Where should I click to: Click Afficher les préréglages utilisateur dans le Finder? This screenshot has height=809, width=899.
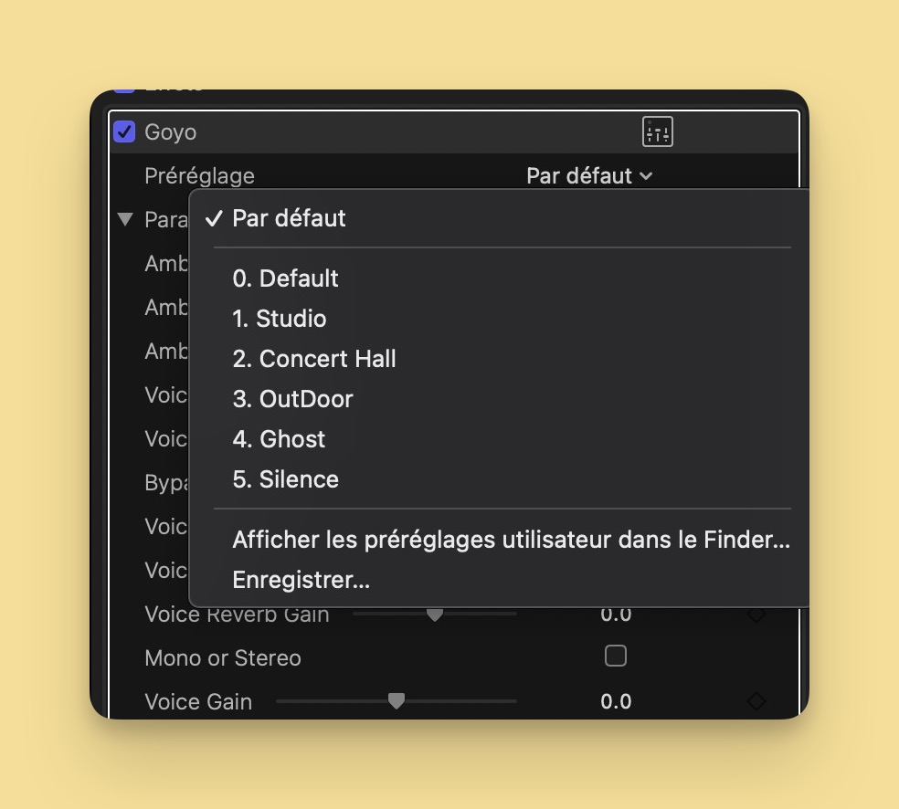[x=511, y=540]
